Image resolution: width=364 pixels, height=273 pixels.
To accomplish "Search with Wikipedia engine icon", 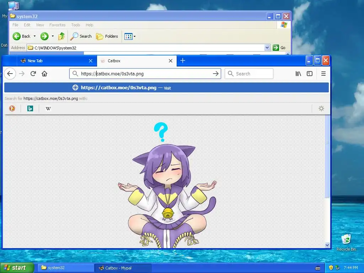I will click(x=48, y=108).
